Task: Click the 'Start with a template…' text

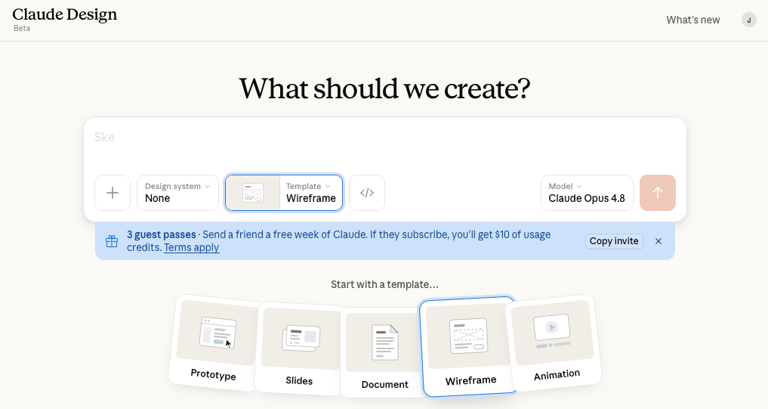Action: [384, 284]
